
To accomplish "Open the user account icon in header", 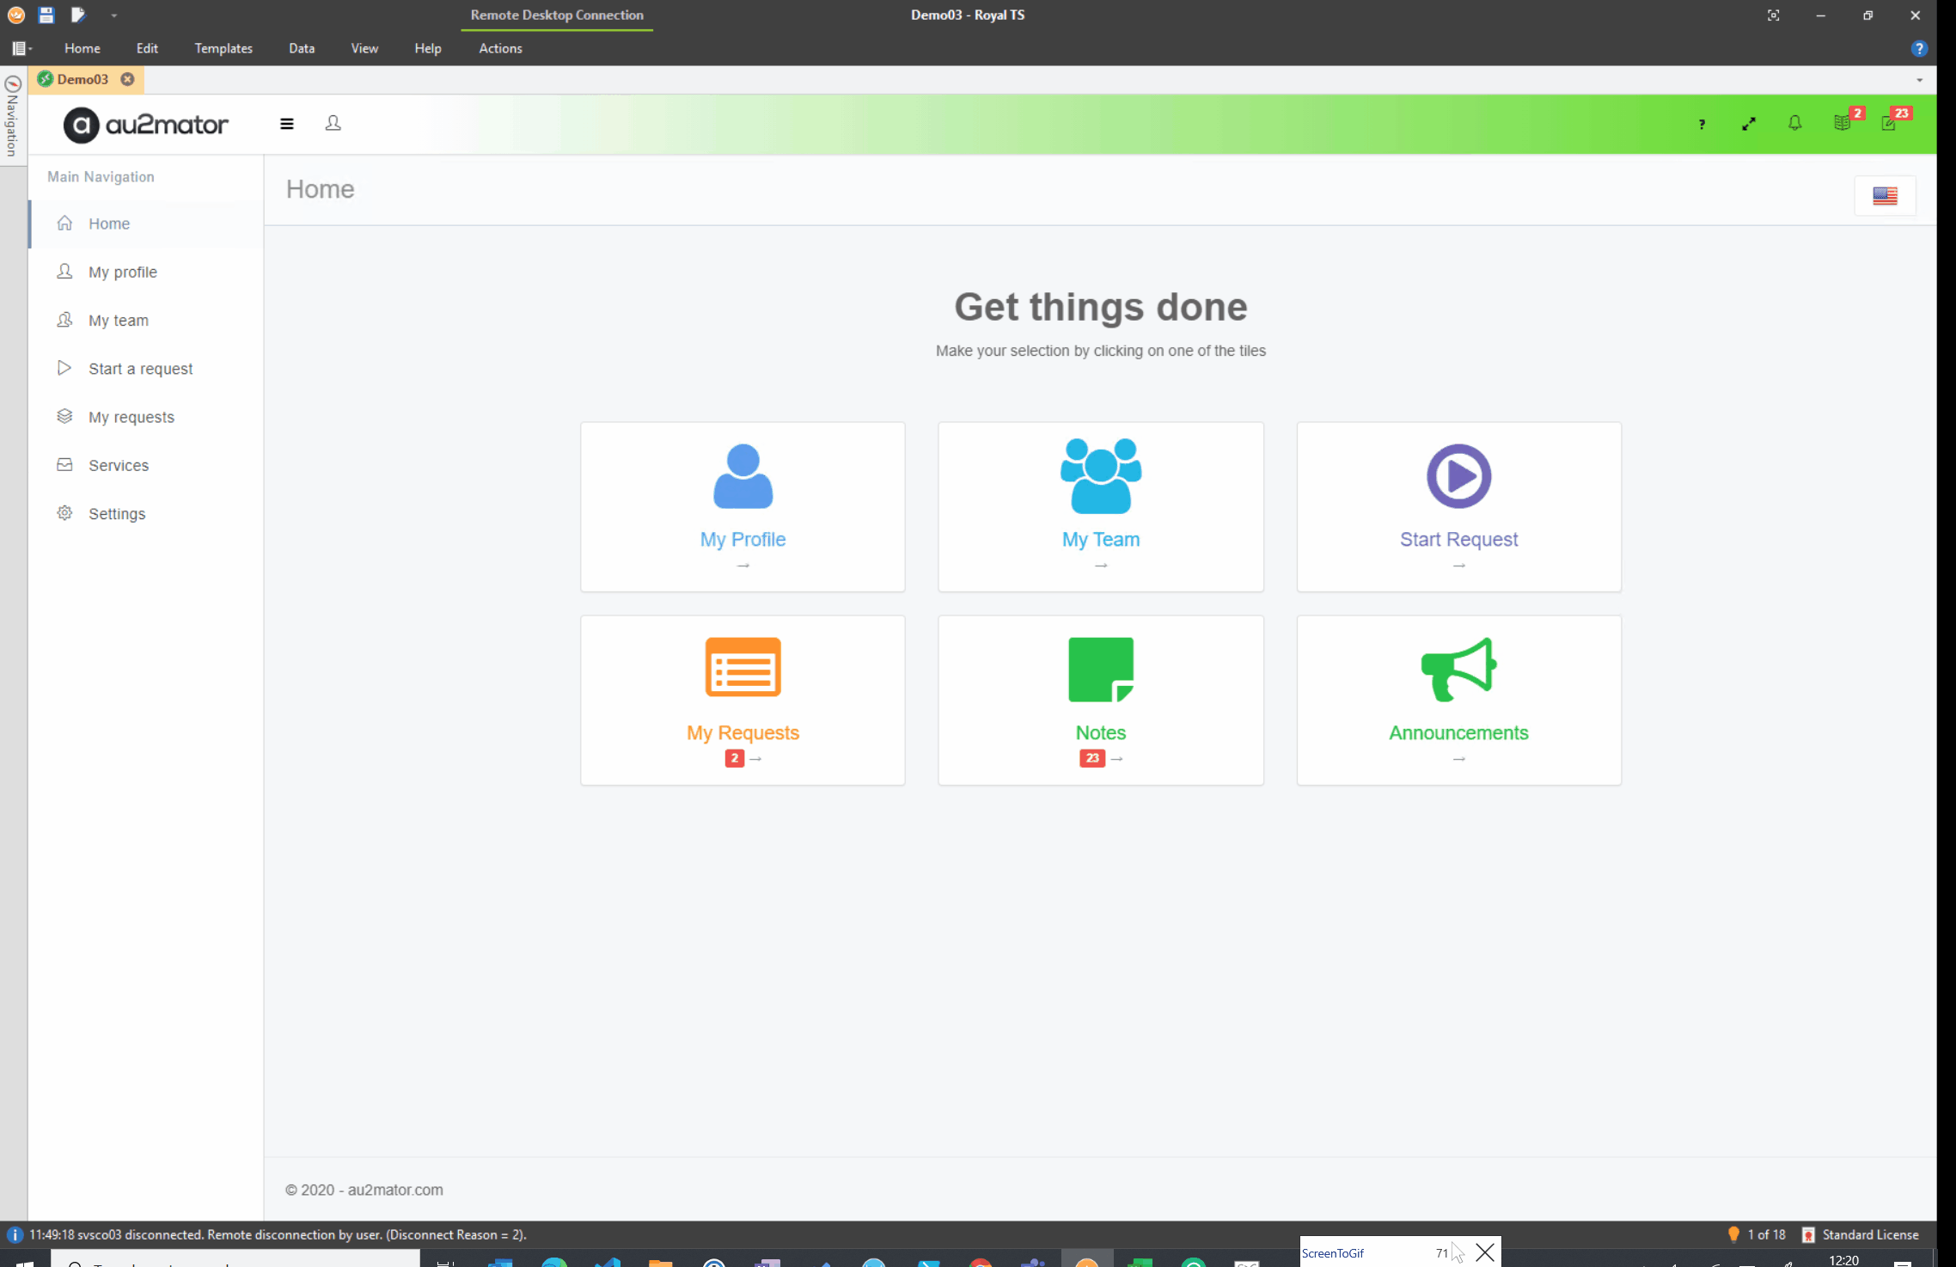I will [333, 124].
